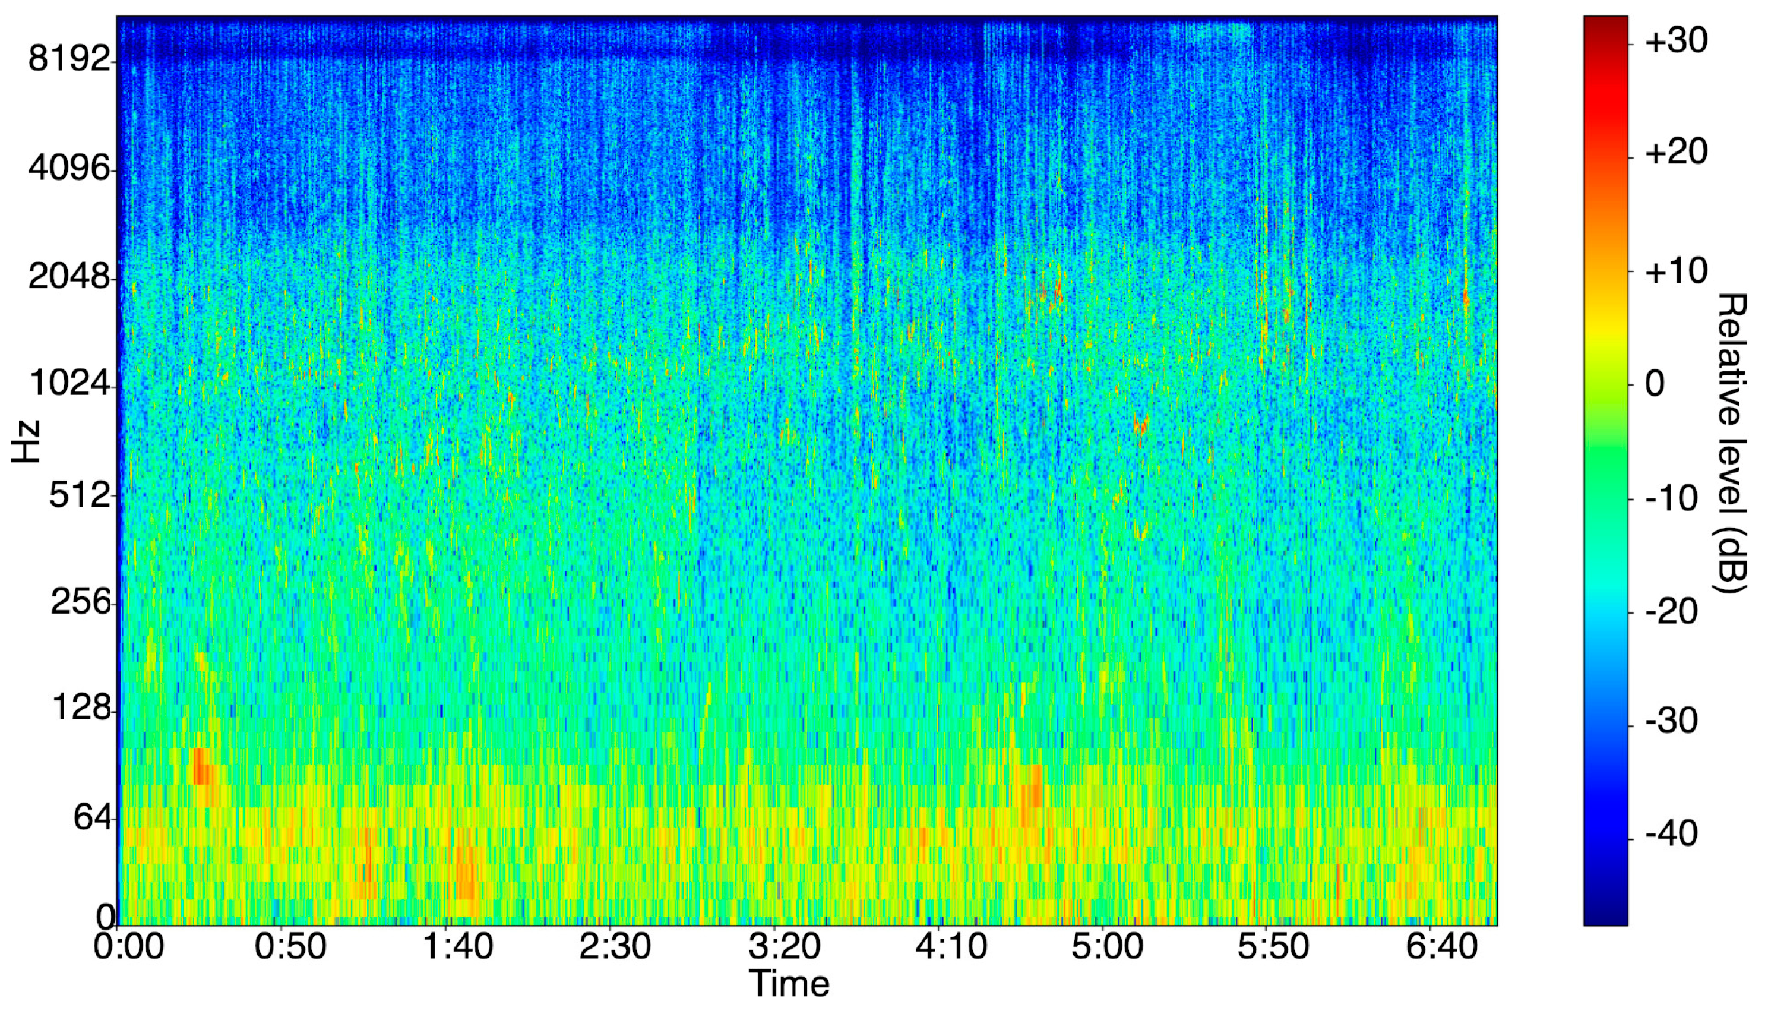Click the 256 Hz axis label
Viewport: 1768px width, 1017px height.
[x=80, y=601]
